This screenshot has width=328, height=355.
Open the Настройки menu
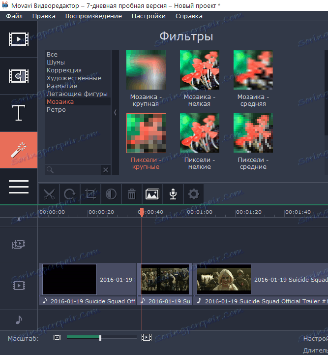(149, 16)
